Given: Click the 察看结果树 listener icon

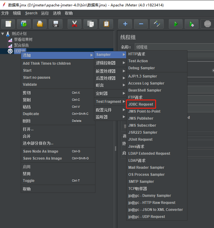Looking at the screenshot, I should point(10,40).
